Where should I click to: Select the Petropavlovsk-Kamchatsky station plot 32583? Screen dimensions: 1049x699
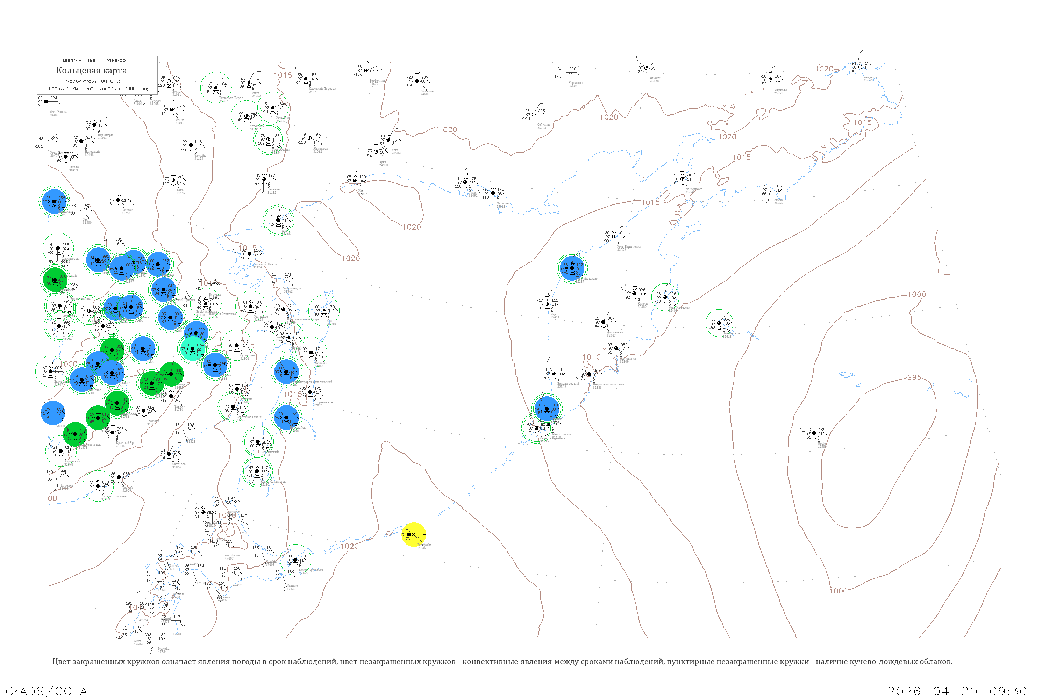(x=589, y=374)
